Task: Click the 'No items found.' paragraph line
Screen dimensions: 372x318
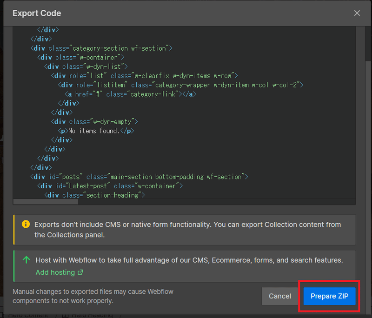Action: tap(96, 131)
